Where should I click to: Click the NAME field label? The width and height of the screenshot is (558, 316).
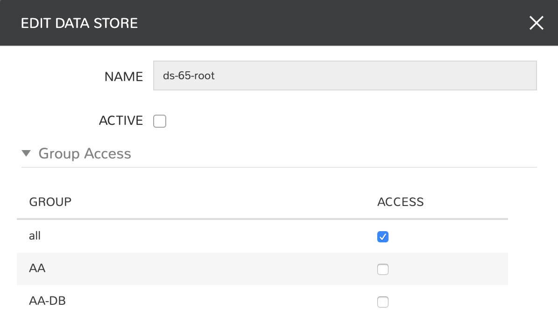[x=124, y=76]
